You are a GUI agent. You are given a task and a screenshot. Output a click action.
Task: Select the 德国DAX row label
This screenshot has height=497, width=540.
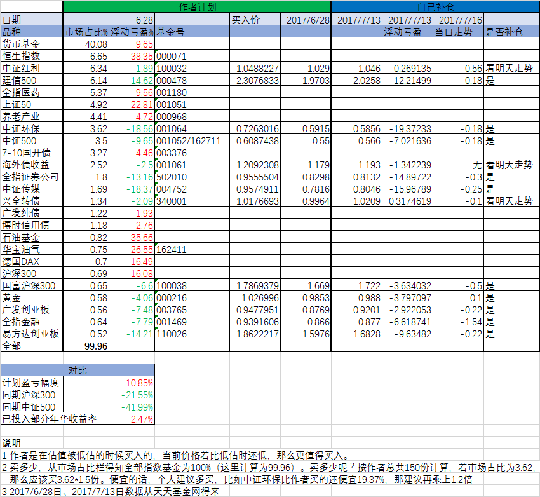[x=31, y=261]
